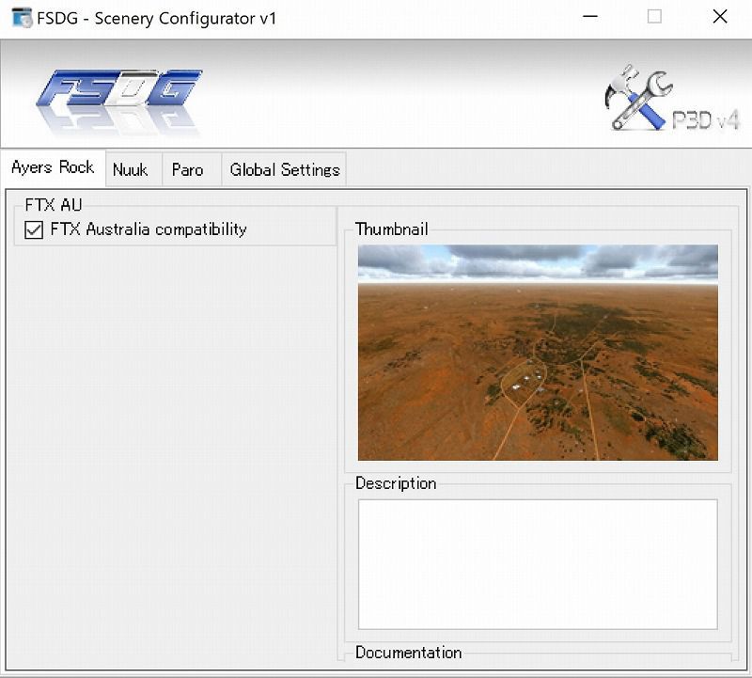752x678 pixels.
Task: Click the Description group heading
Action: coord(396,482)
